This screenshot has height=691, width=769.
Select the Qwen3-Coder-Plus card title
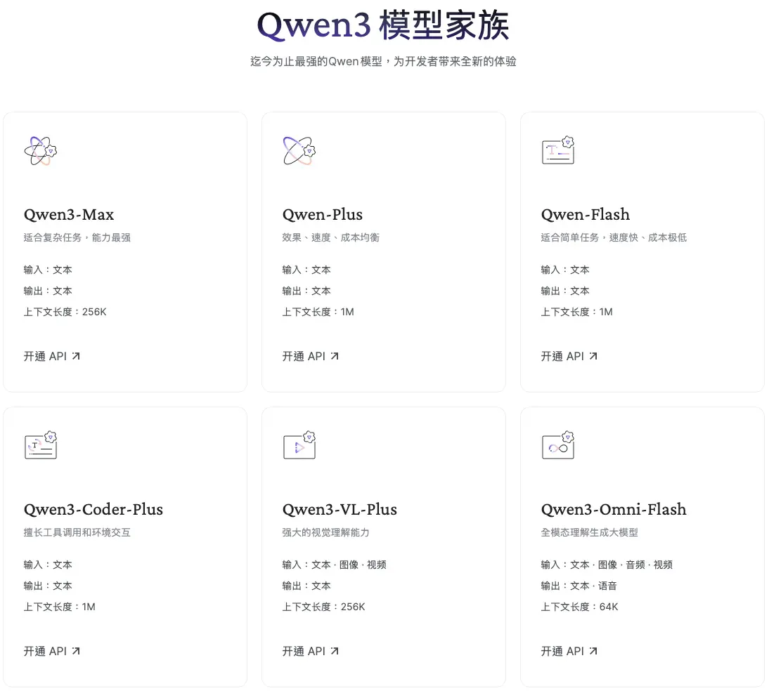coord(93,510)
